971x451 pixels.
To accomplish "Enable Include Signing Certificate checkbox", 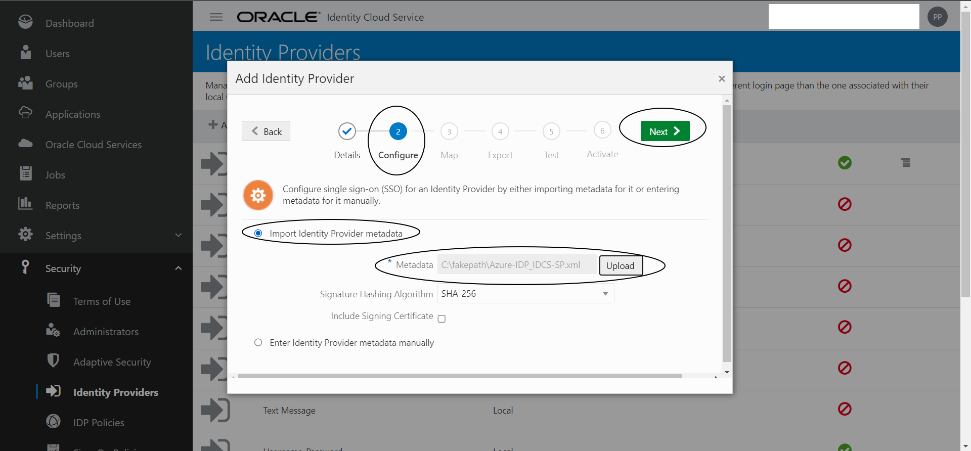I will 442,319.
